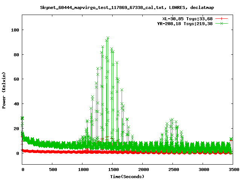Select the YR-208.18 Tsys:219.38 legend label
Viewport: 241px width, 180px height.
click(185, 24)
